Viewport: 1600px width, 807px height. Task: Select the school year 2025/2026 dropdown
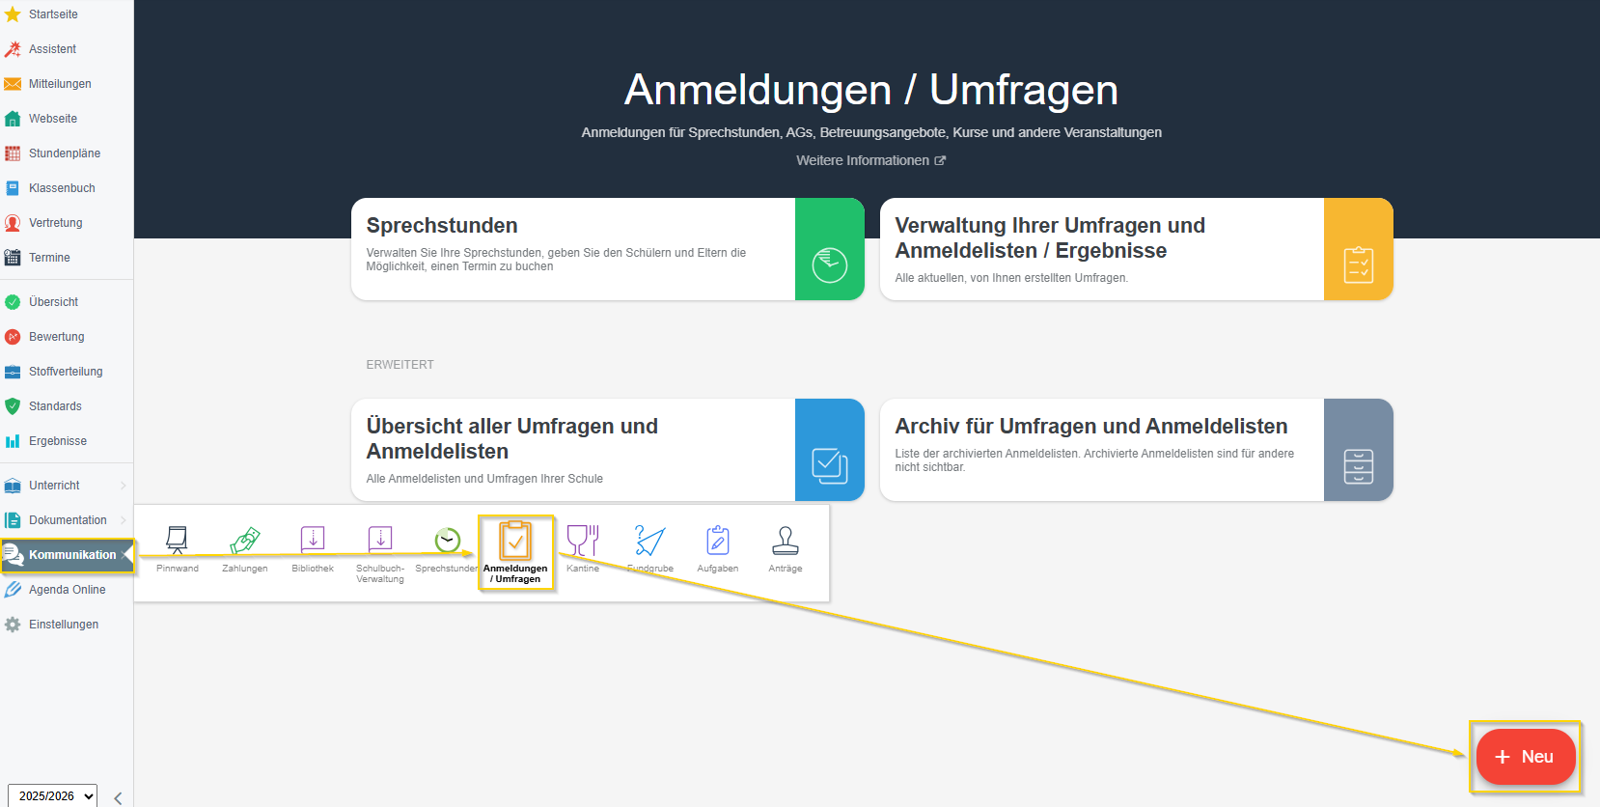(52, 795)
